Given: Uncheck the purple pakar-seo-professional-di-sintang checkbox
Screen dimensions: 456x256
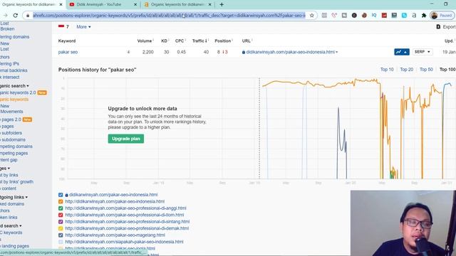Looking at the screenshot, I should click(x=61, y=222).
